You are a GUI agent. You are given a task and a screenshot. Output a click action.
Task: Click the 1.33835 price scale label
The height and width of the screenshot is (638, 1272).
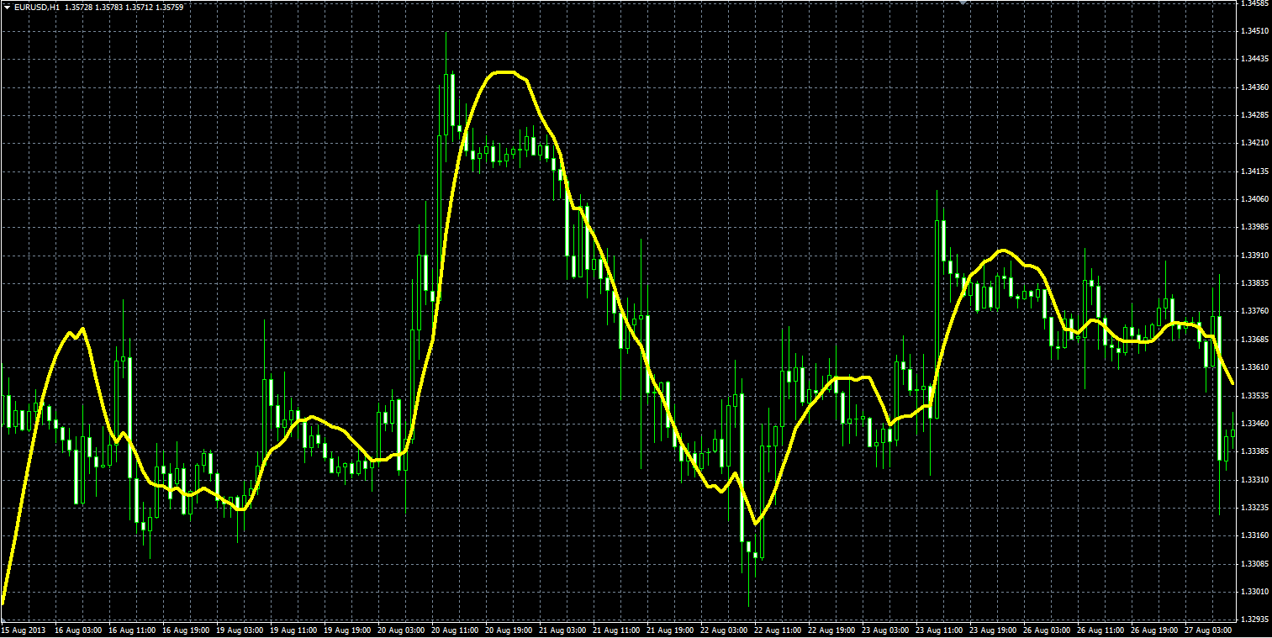coord(1254,283)
